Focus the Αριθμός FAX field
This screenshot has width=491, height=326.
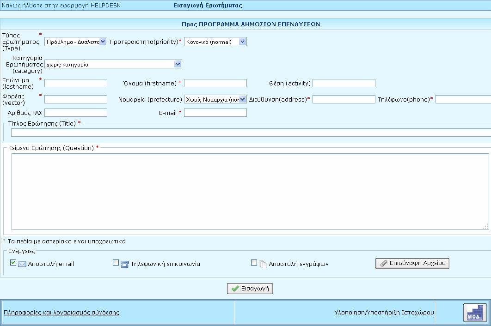click(x=76, y=113)
